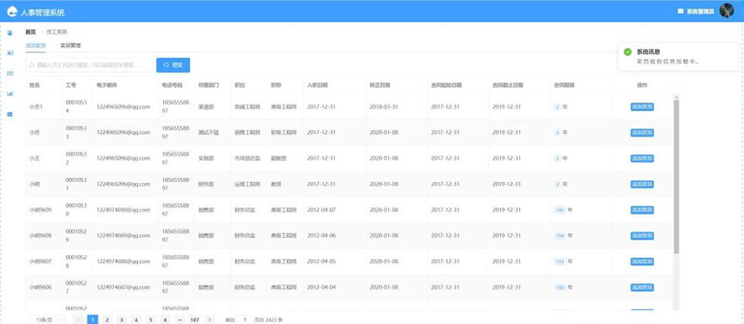
Task: Click the 电话号码 column header
Action: coord(172,85)
